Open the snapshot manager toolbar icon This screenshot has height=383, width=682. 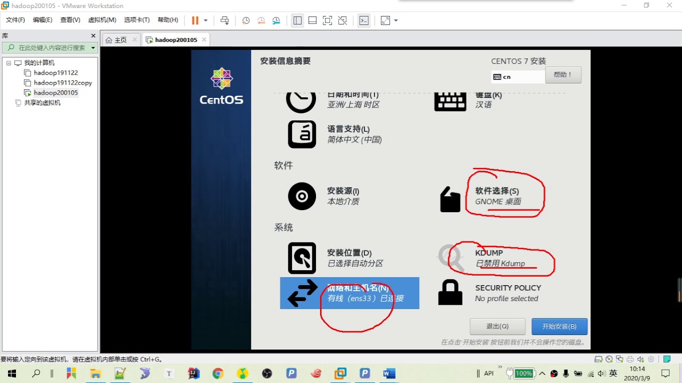point(276,20)
